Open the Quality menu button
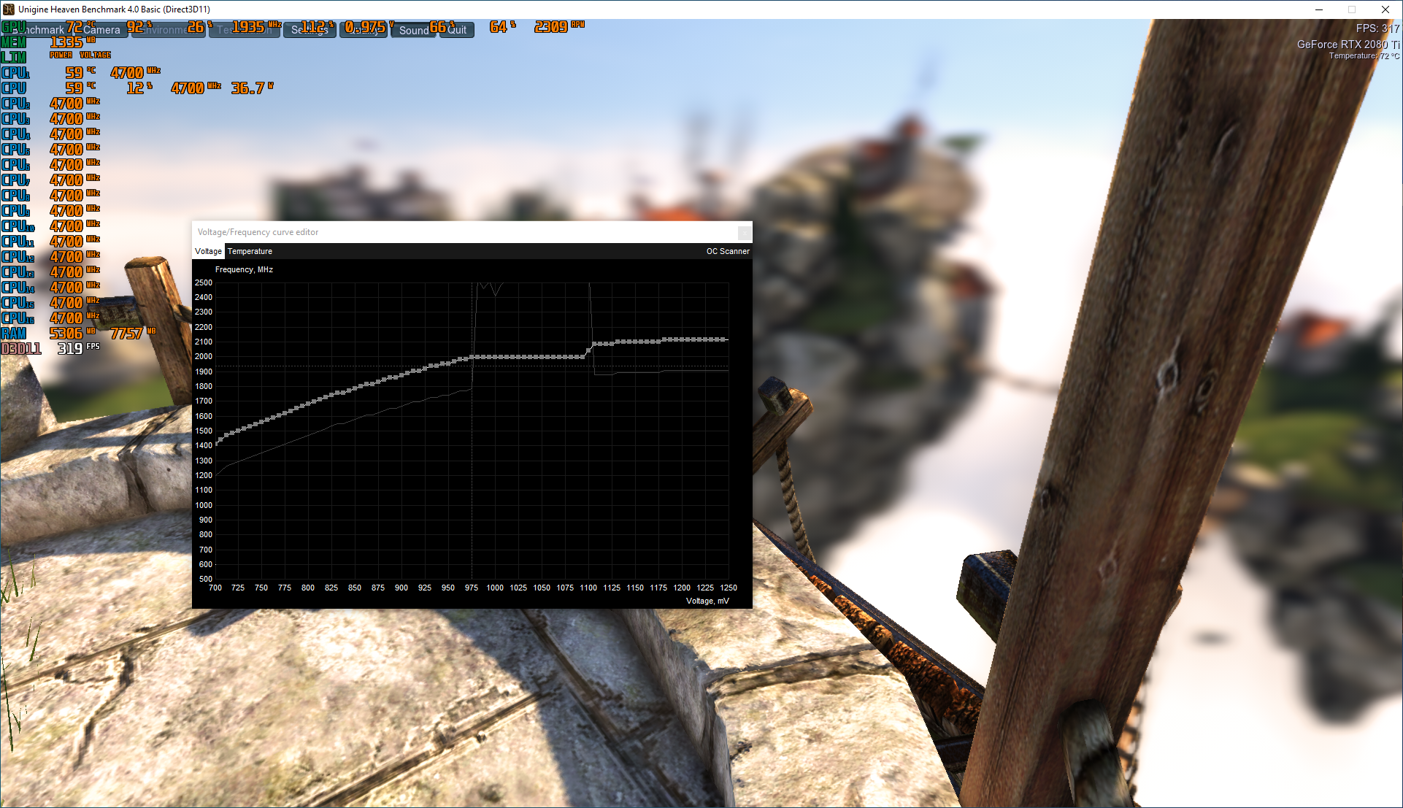1403x808 pixels. click(x=363, y=30)
